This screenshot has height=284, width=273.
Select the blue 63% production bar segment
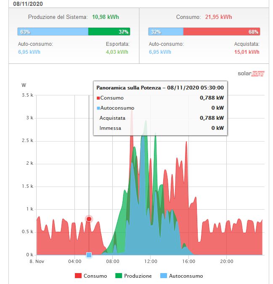pyautogui.click(x=53, y=32)
